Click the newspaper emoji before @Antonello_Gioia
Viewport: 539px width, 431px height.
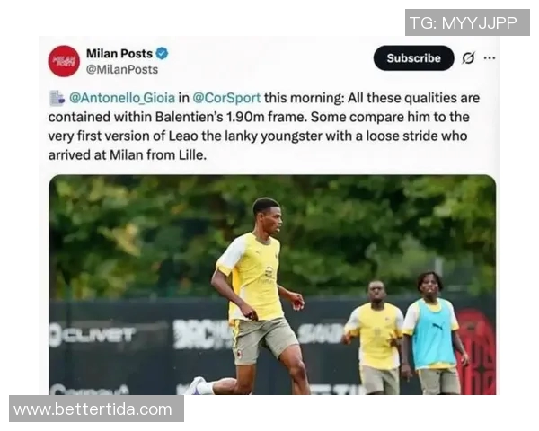click(x=57, y=98)
